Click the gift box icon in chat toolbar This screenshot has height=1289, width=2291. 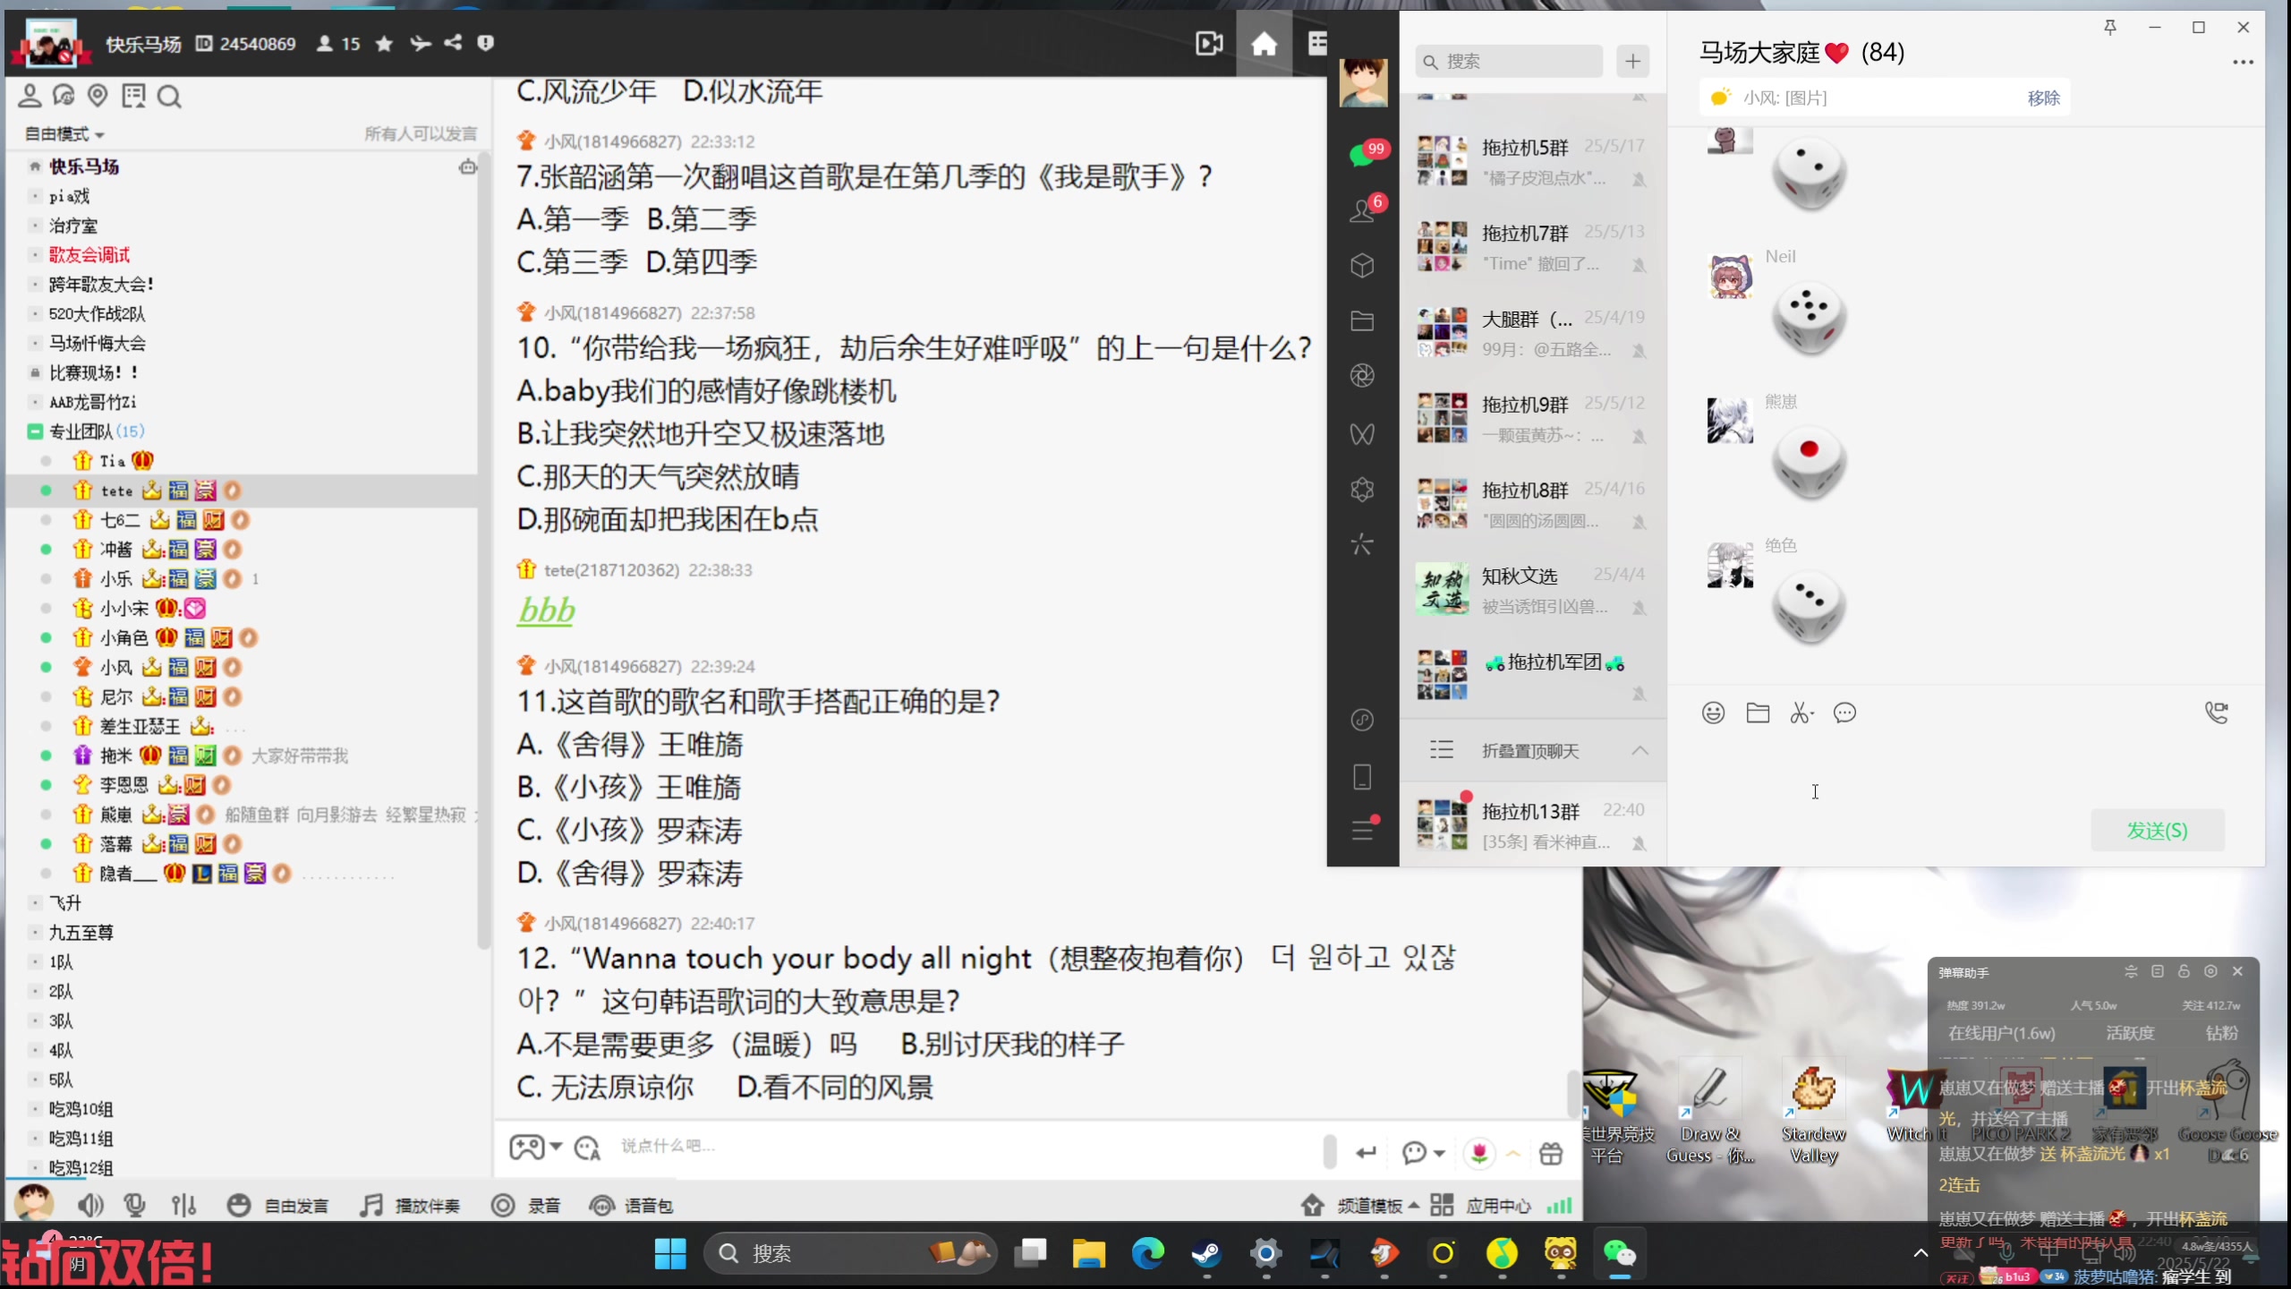(x=1551, y=1153)
